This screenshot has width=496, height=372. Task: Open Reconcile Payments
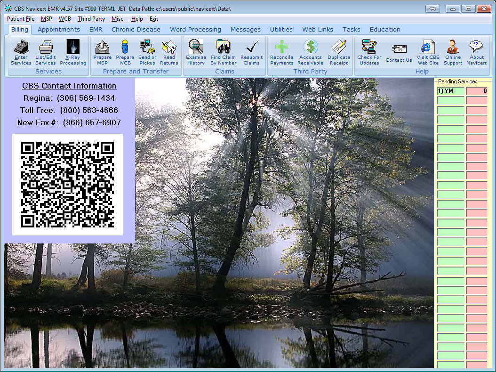[281, 52]
